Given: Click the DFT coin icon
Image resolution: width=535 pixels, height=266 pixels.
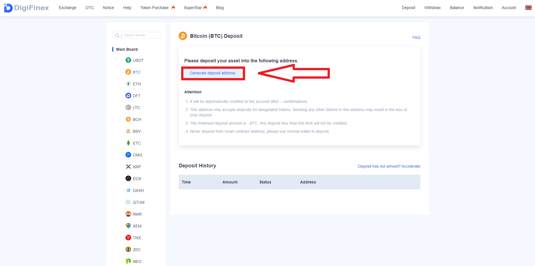Looking at the screenshot, I should [x=128, y=96].
